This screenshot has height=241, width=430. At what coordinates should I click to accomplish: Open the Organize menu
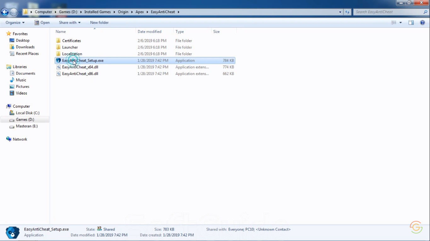pyautogui.click(x=15, y=23)
